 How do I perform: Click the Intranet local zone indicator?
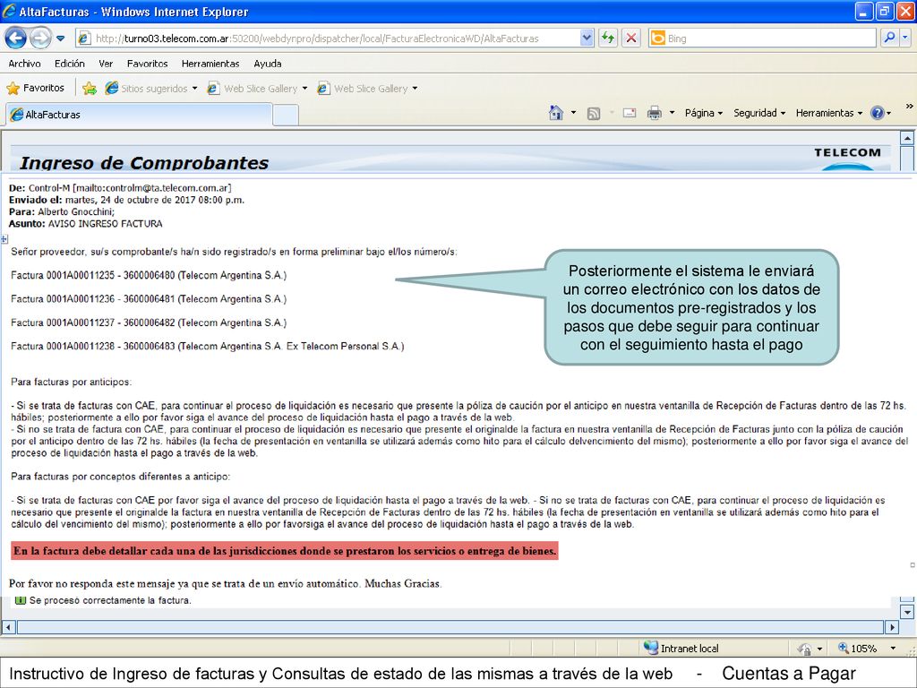click(x=681, y=649)
